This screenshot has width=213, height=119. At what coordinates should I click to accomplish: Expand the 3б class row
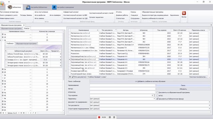click(x=3, y=84)
